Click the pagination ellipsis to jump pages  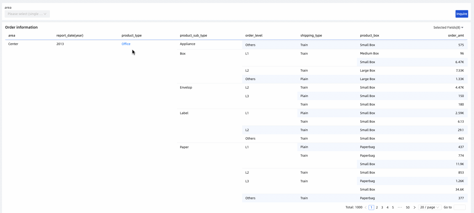400,207
